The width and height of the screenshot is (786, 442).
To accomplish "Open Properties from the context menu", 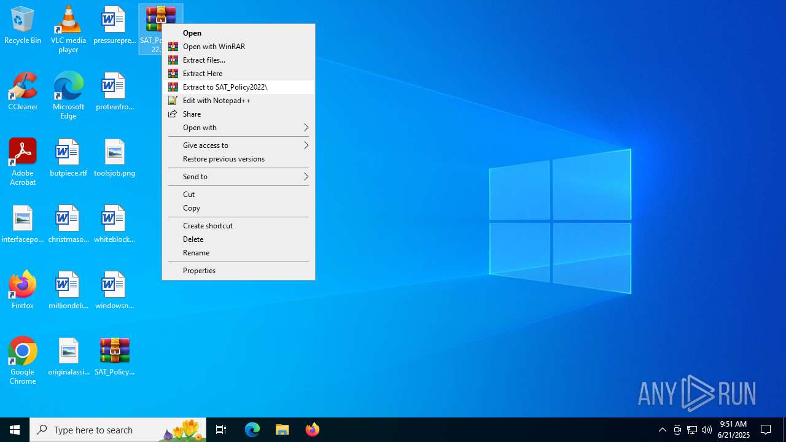I will click(x=238, y=271).
